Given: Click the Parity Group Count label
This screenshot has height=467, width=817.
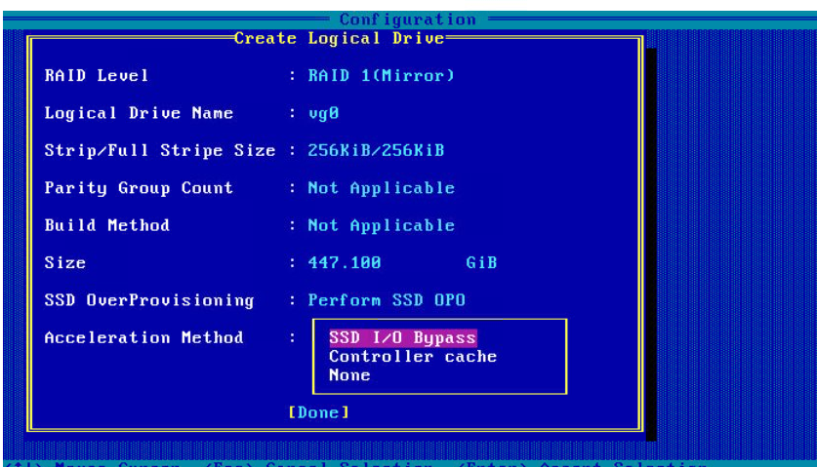Looking at the screenshot, I should pos(139,188).
